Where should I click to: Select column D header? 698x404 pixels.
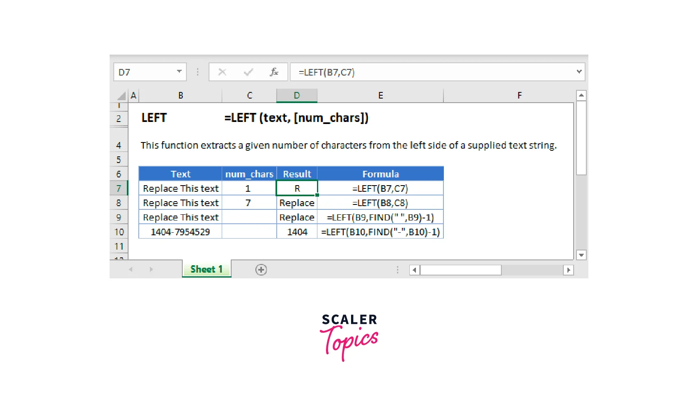(x=296, y=96)
